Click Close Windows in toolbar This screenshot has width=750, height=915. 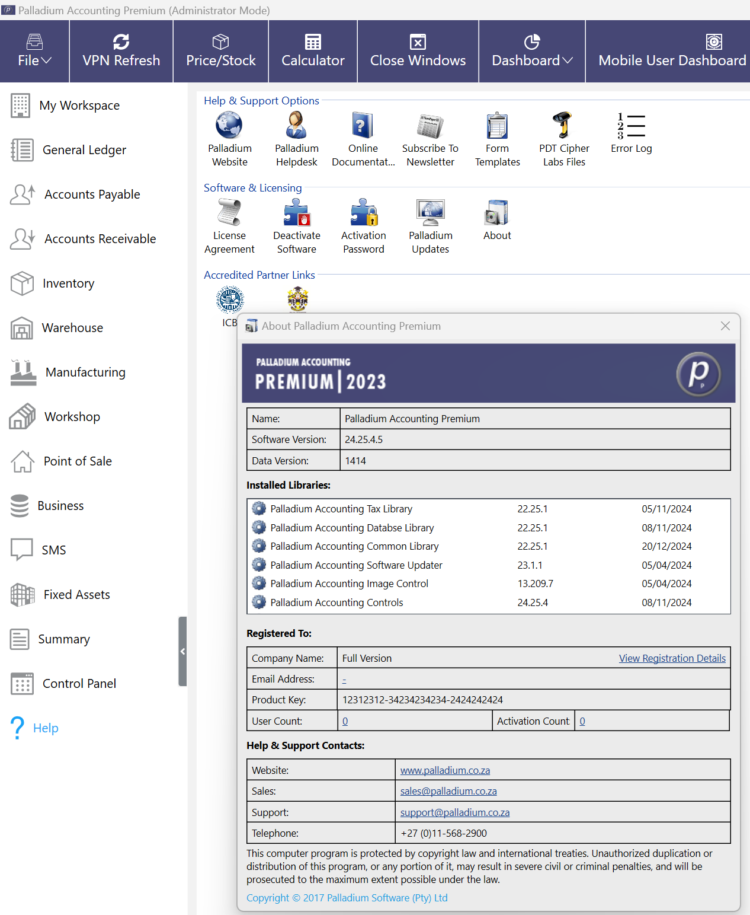point(418,52)
